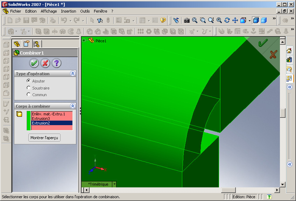This screenshot has width=296, height=201.
Task: Open the Outils menu
Action: (85, 11)
